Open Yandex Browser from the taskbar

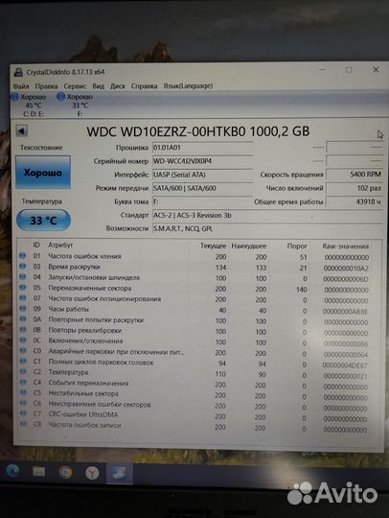(x=92, y=473)
